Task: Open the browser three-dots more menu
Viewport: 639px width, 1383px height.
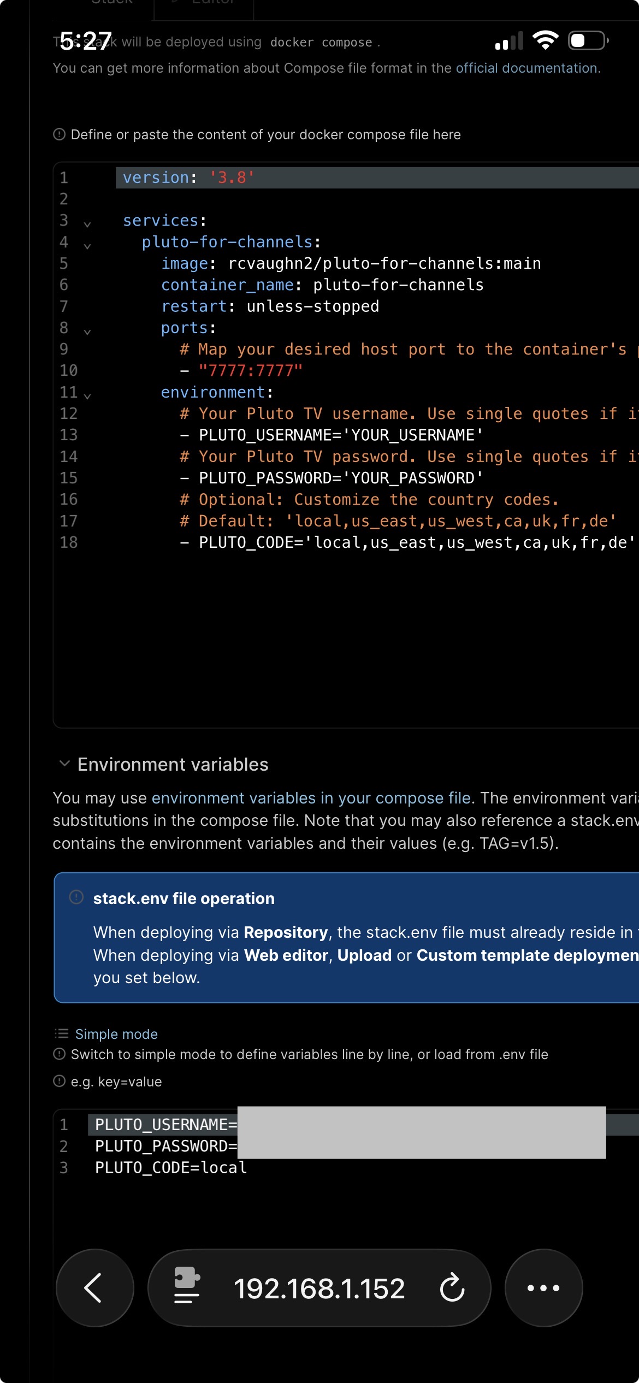Action: coord(543,1287)
